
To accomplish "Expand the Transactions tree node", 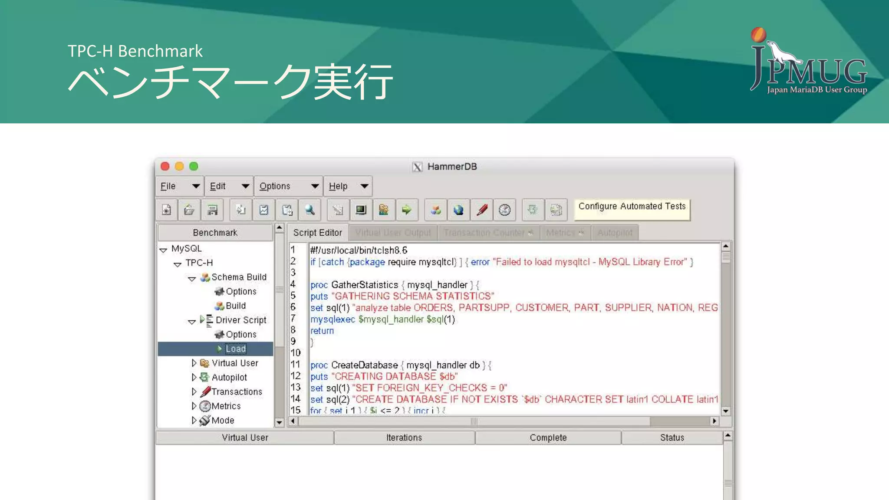I will coord(194,391).
